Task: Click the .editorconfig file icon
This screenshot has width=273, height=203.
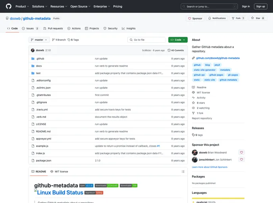Action: 33,80
